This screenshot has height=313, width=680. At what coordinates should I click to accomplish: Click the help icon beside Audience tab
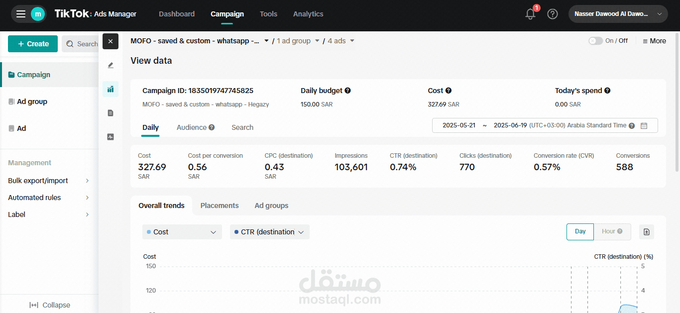212,127
